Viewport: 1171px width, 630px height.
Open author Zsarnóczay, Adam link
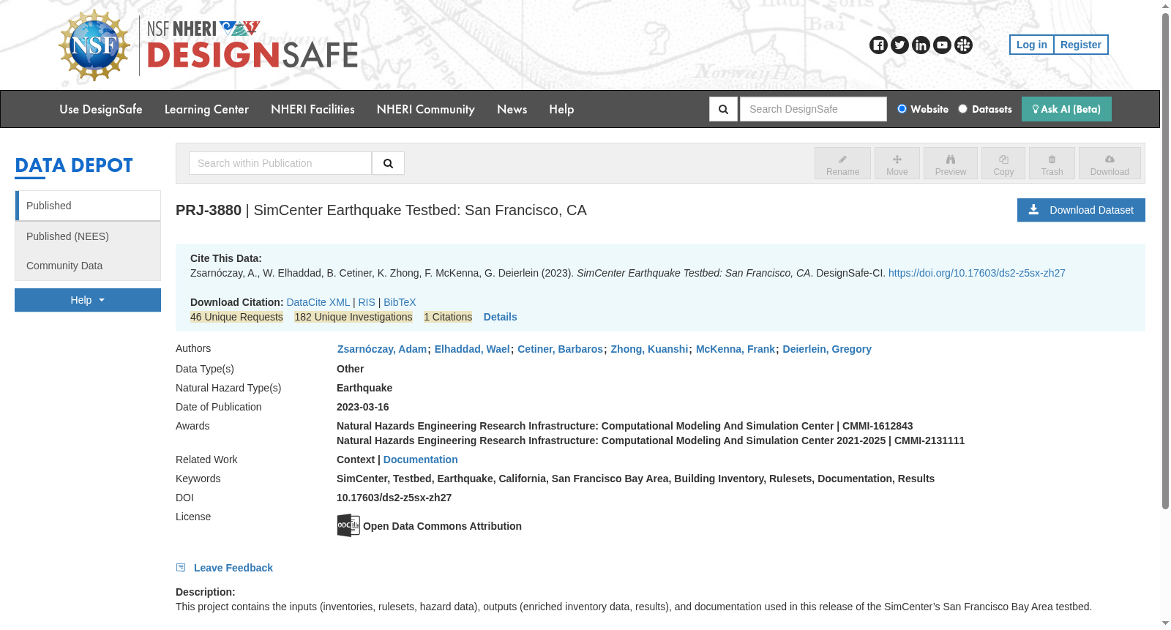pos(382,349)
